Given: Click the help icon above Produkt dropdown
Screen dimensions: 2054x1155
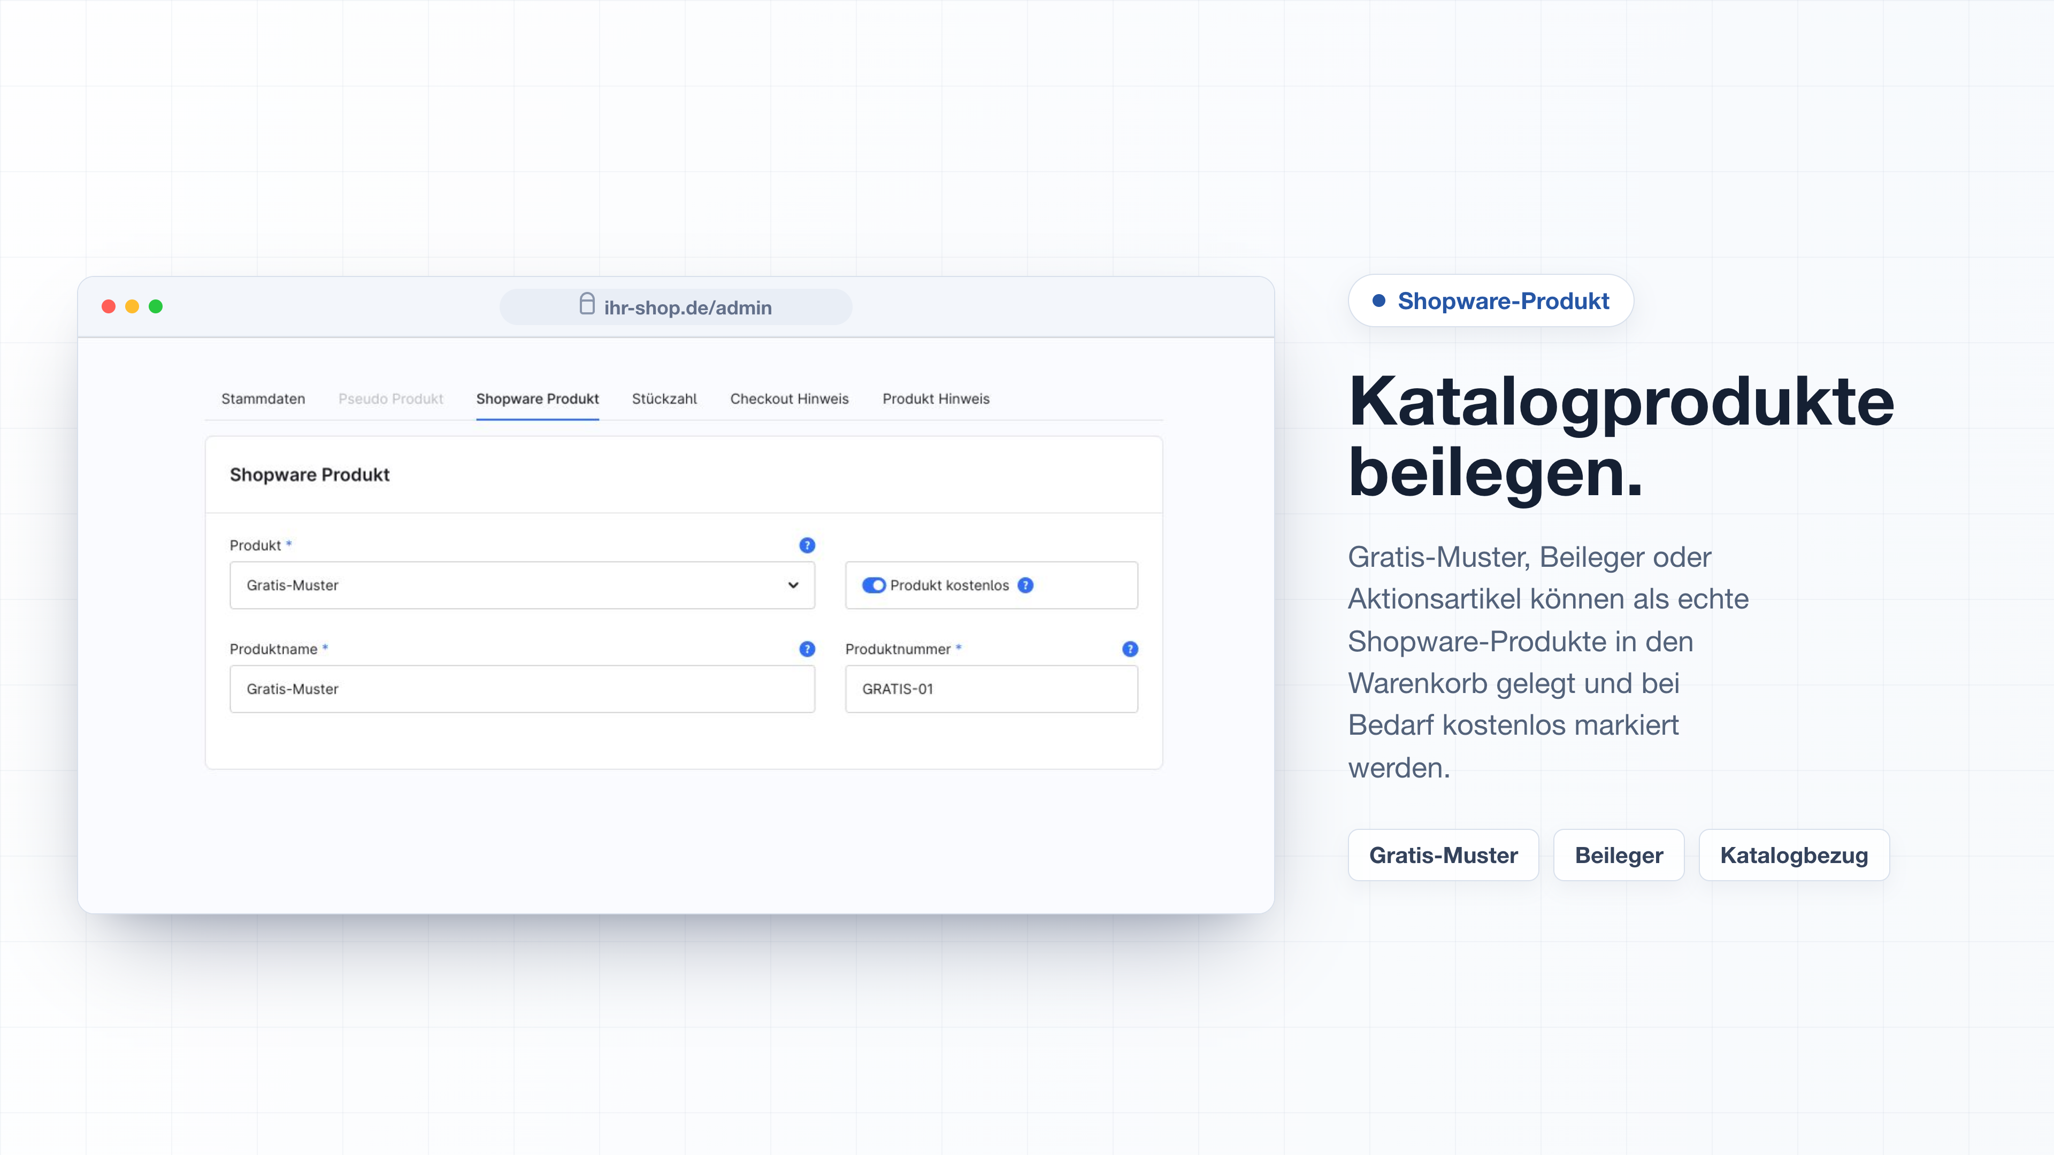Looking at the screenshot, I should click(807, 545).
